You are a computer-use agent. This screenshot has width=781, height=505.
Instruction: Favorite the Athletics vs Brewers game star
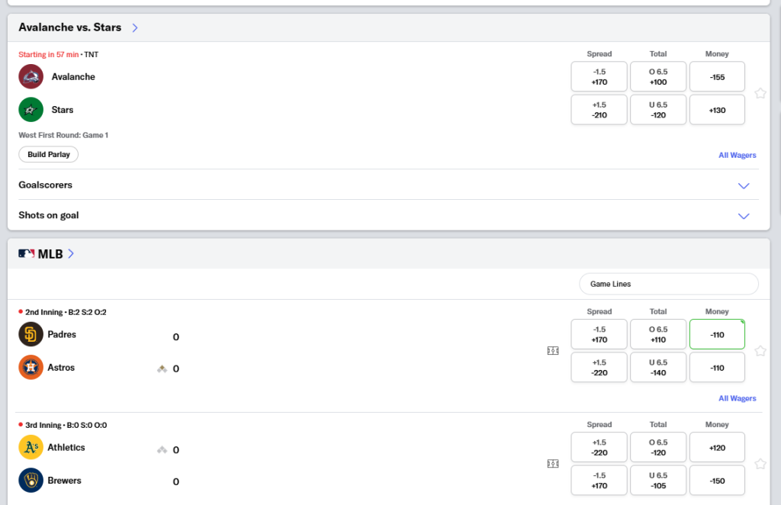(760, 464)
